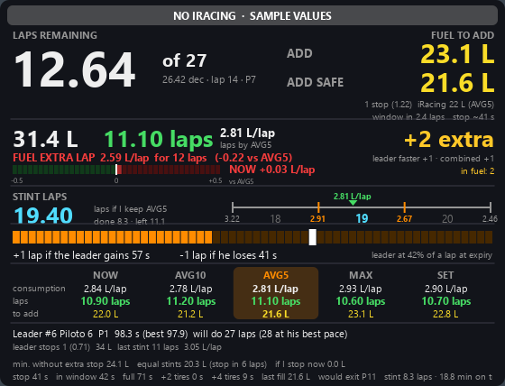Click 'leader faster +1 · combined +1' text

433,159
